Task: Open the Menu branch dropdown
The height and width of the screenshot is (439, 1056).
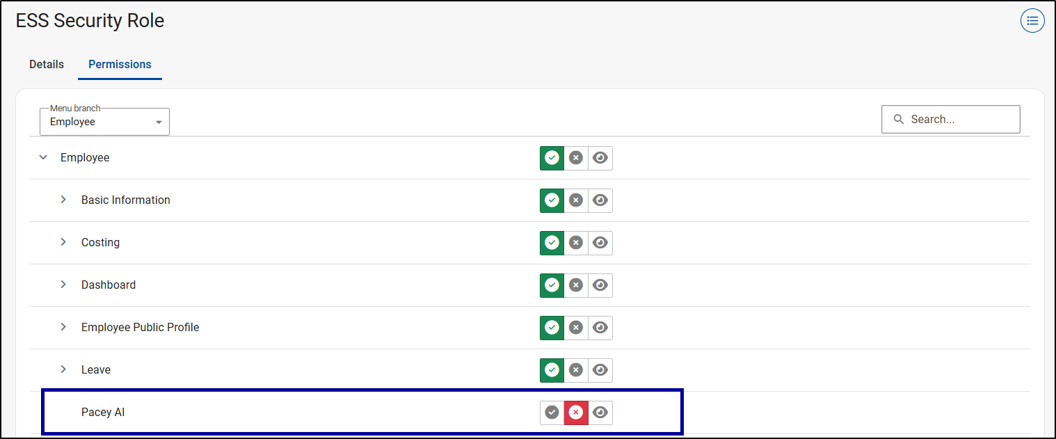Action: tap(104, 122)
